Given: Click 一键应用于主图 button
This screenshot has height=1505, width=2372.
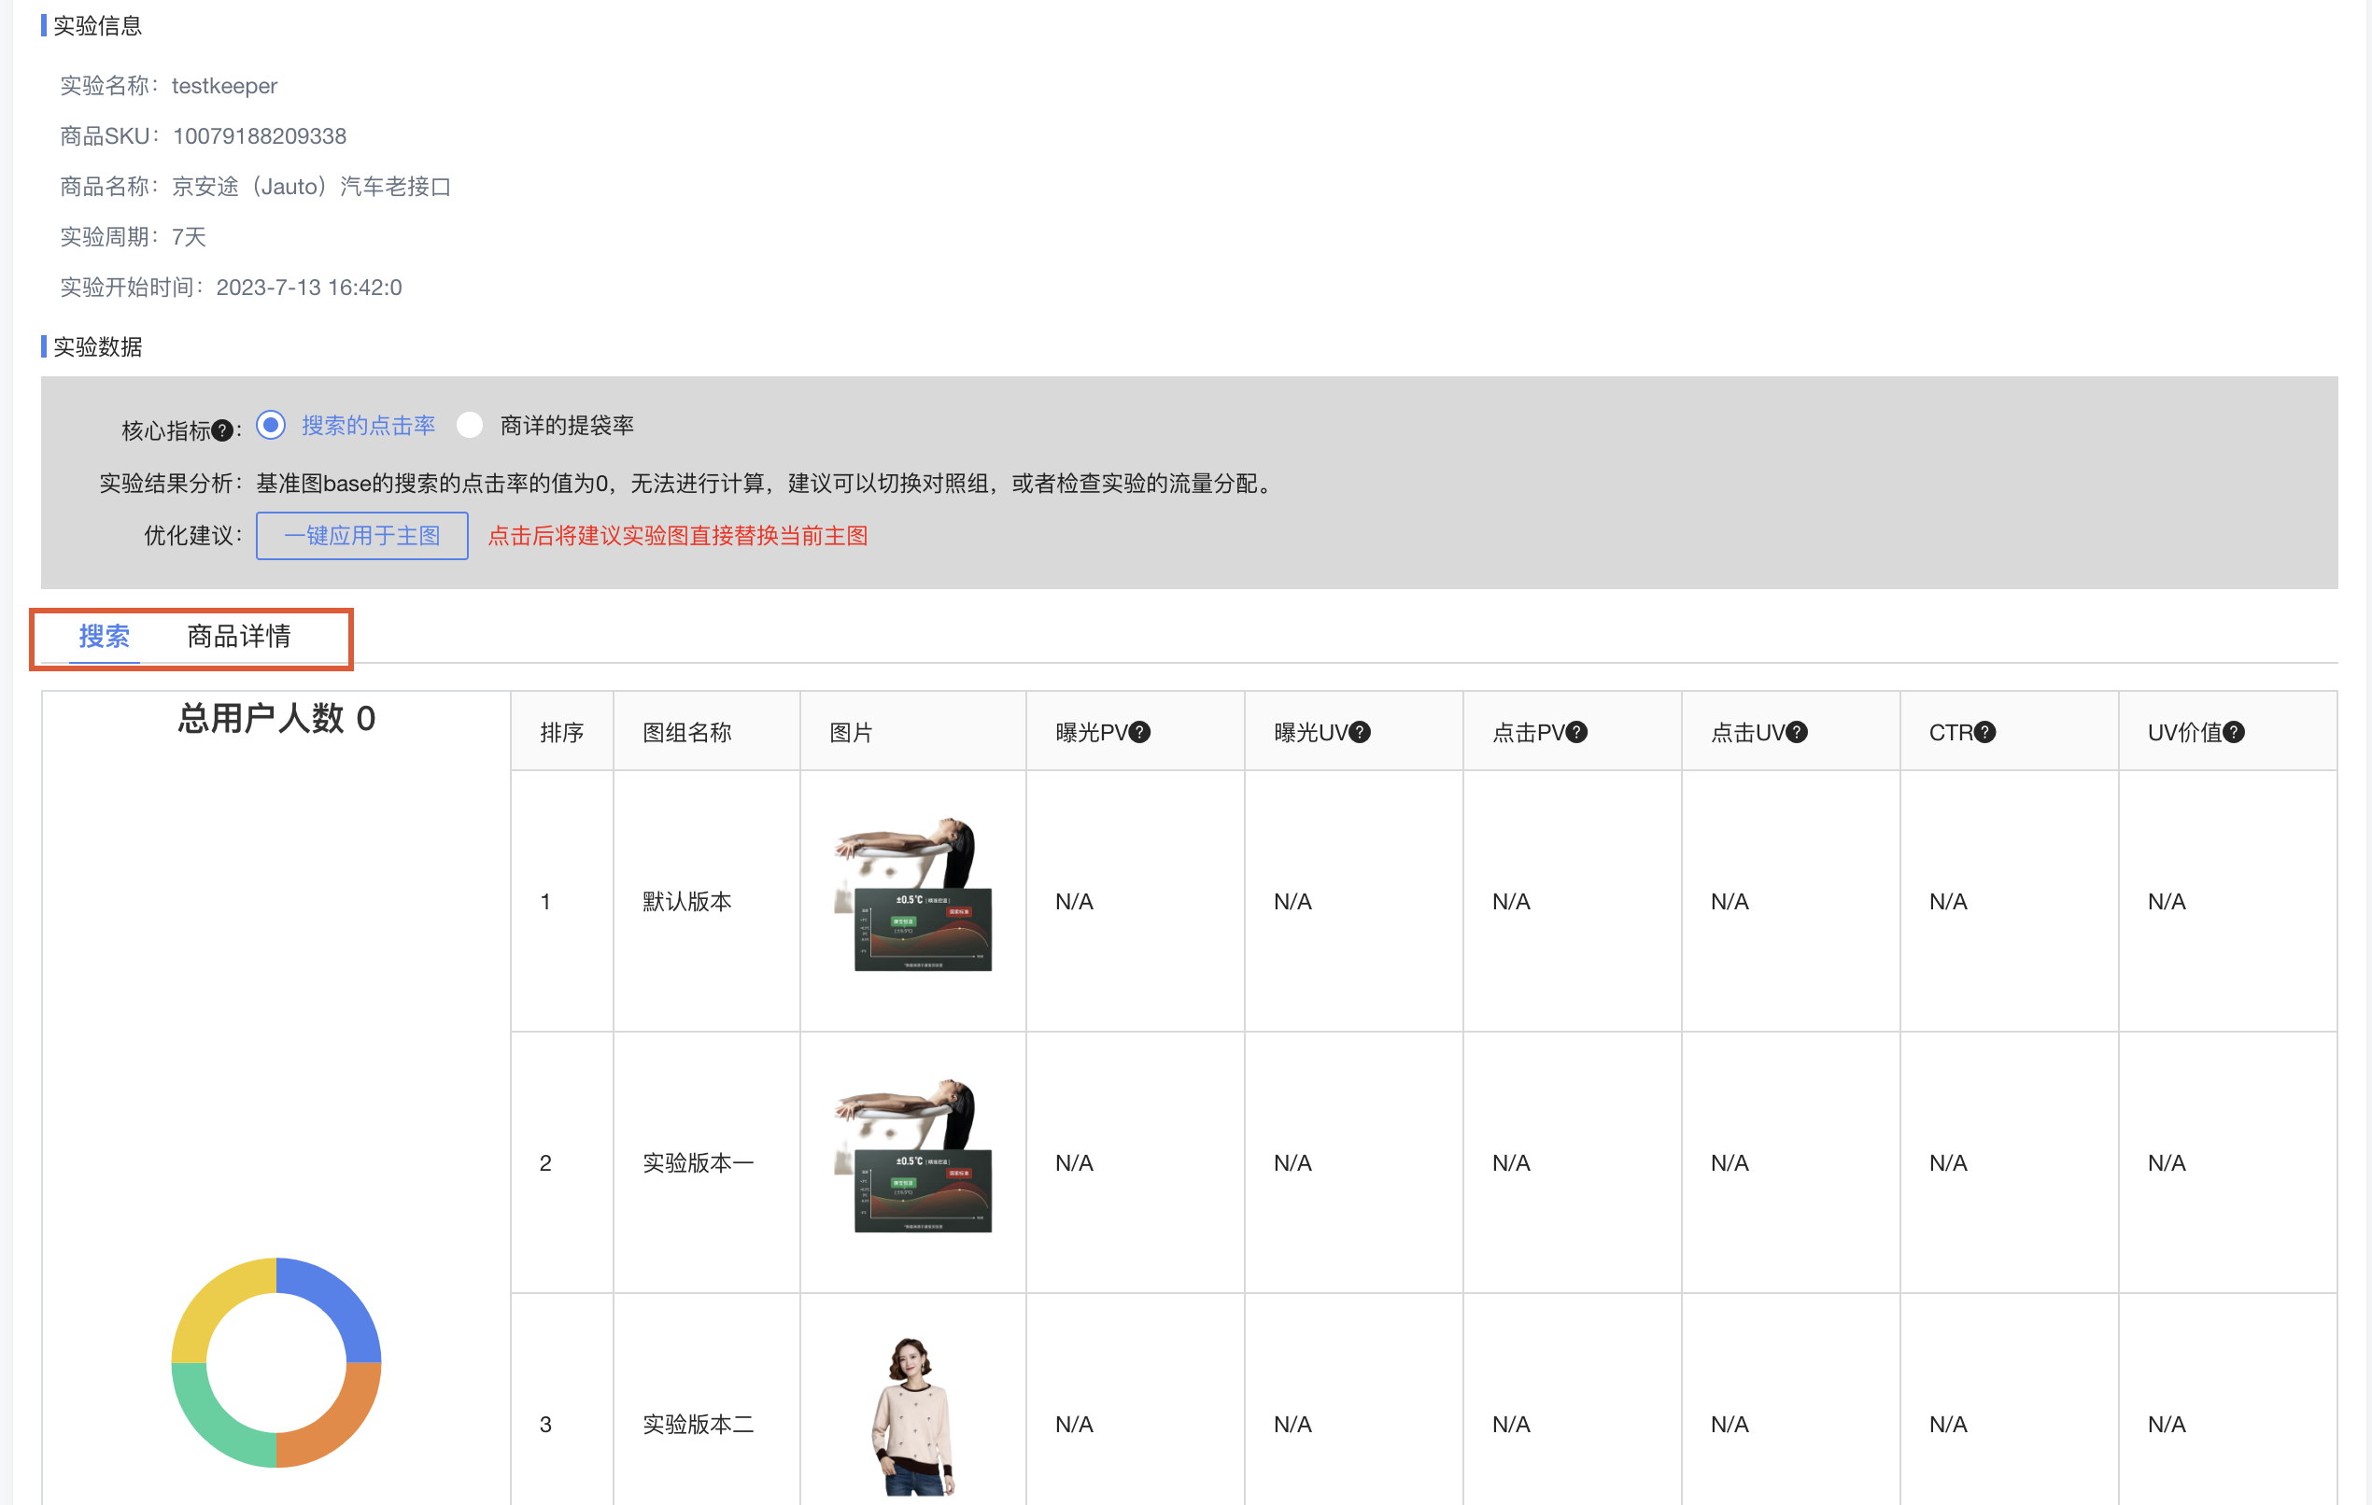Looking at the screenshot, I should pos(361,536).
